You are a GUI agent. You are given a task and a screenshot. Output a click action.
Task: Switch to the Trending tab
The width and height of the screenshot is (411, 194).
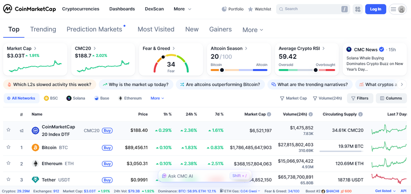(x=43, y=29)
